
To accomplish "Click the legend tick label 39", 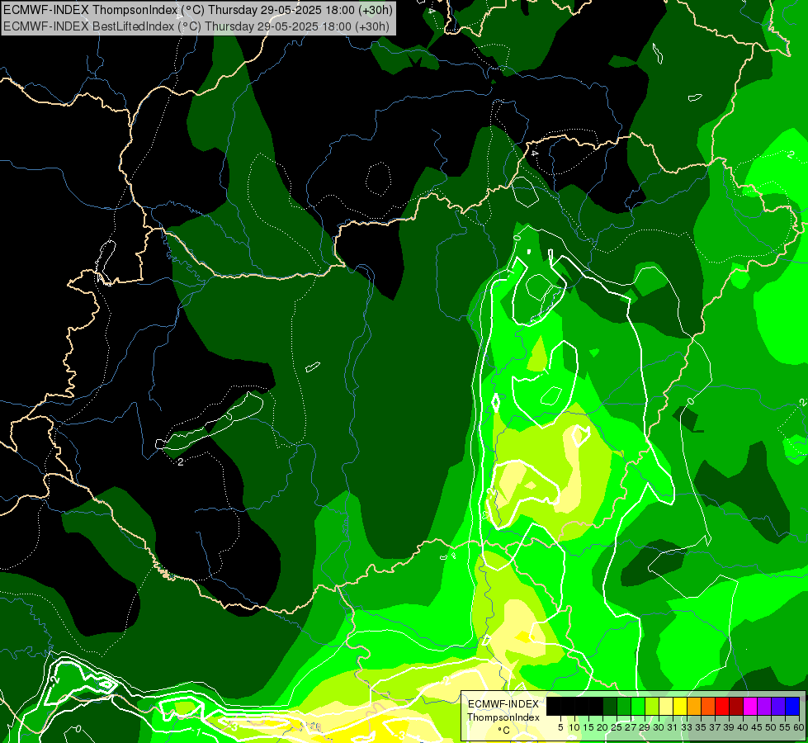I will click(729, 727).
